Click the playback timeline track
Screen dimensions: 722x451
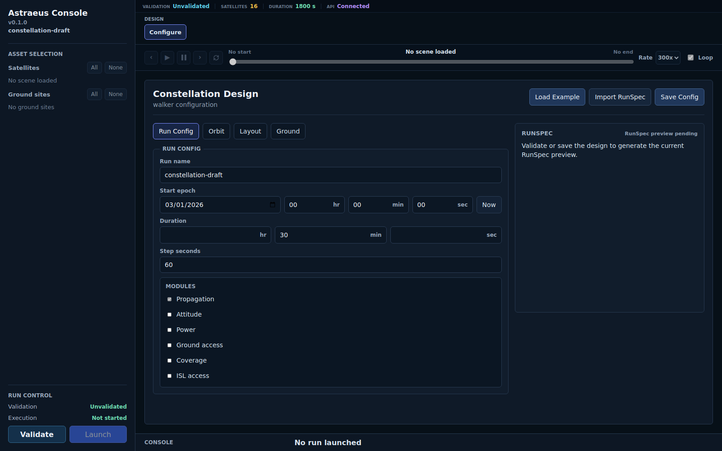pos(431,62)
